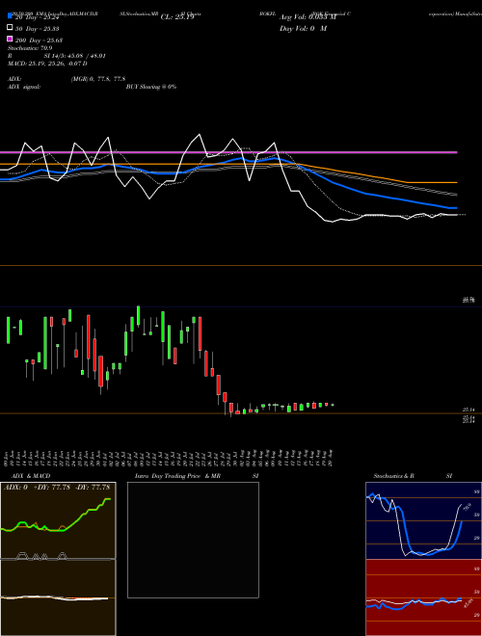Viewport: 482px width, 636px height.
Task: Open the red RSI chart panel
Action: 423,597
